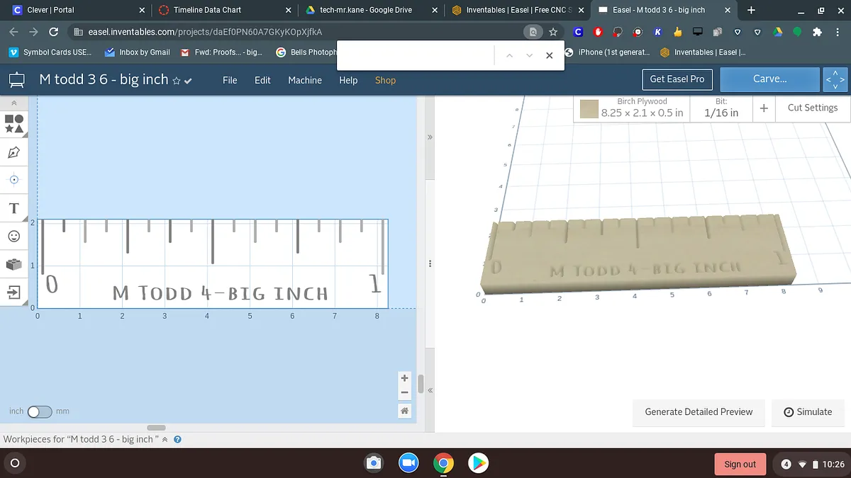Reset canvas view with home icon

click(404, 411)
